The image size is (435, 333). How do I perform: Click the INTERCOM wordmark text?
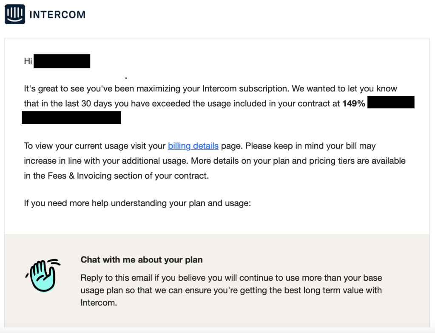click(57, 14)
